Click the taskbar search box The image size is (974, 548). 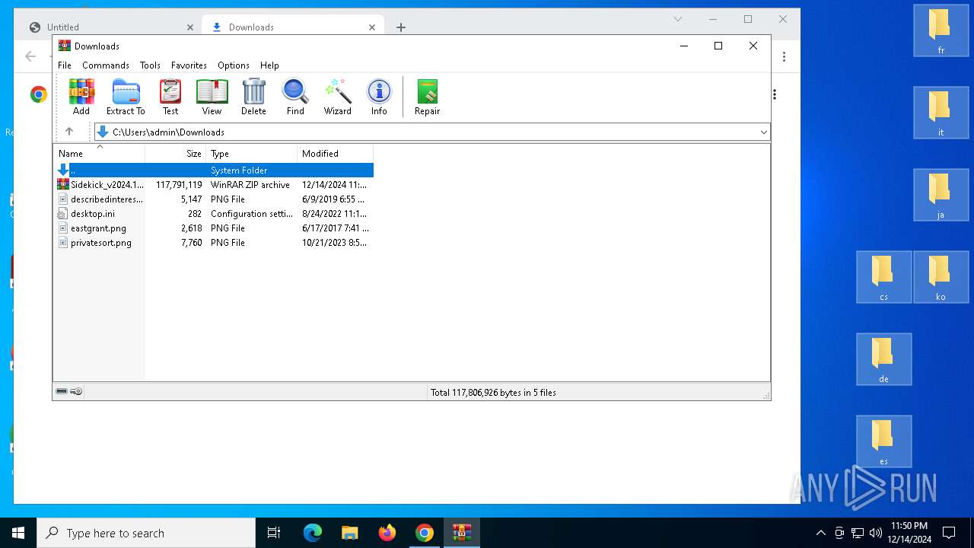click(146, 533)
